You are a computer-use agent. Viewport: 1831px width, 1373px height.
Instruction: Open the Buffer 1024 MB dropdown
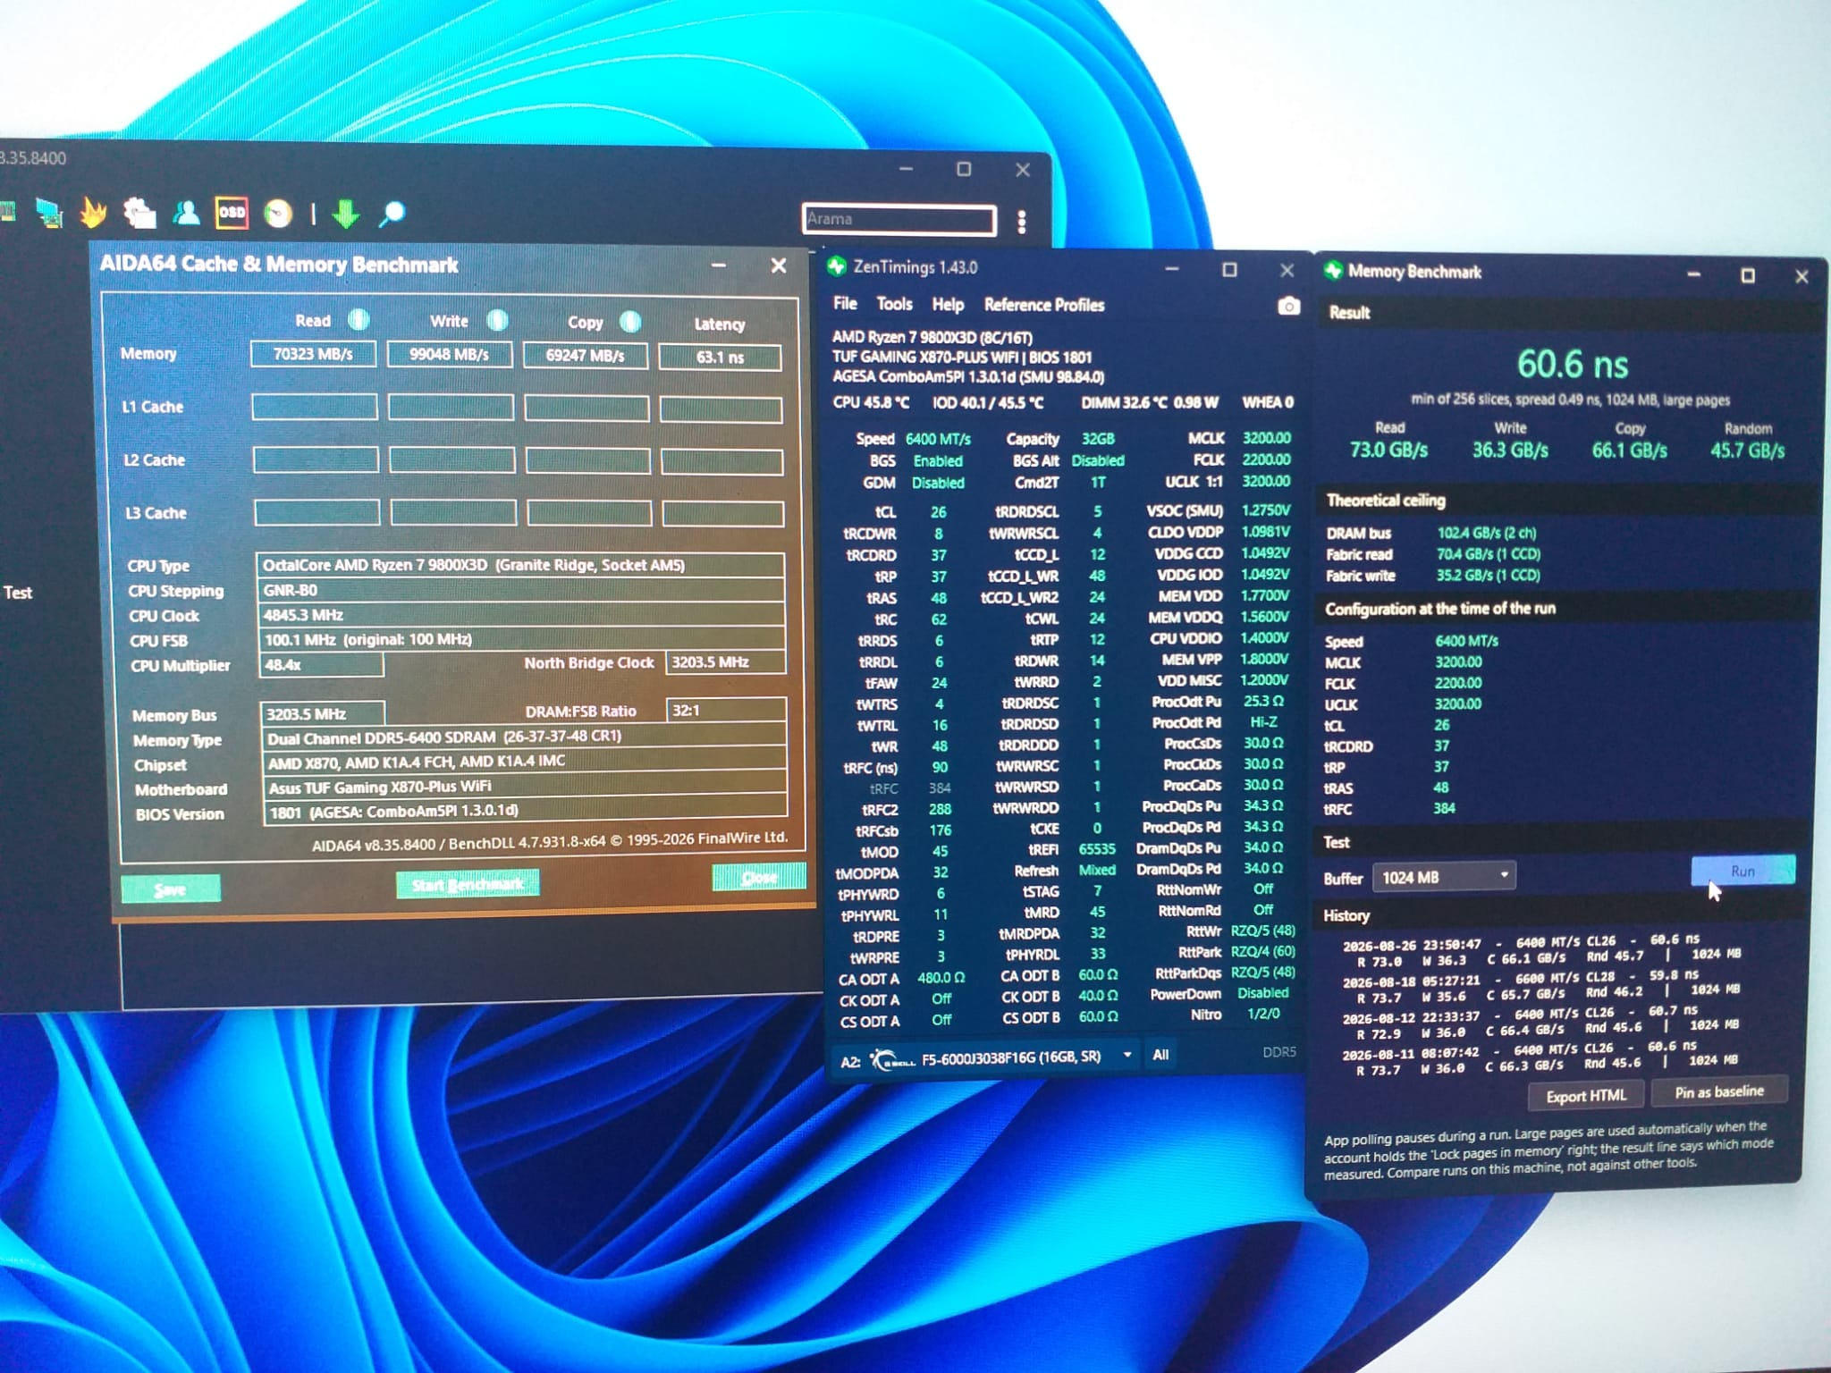[1444, 876]
